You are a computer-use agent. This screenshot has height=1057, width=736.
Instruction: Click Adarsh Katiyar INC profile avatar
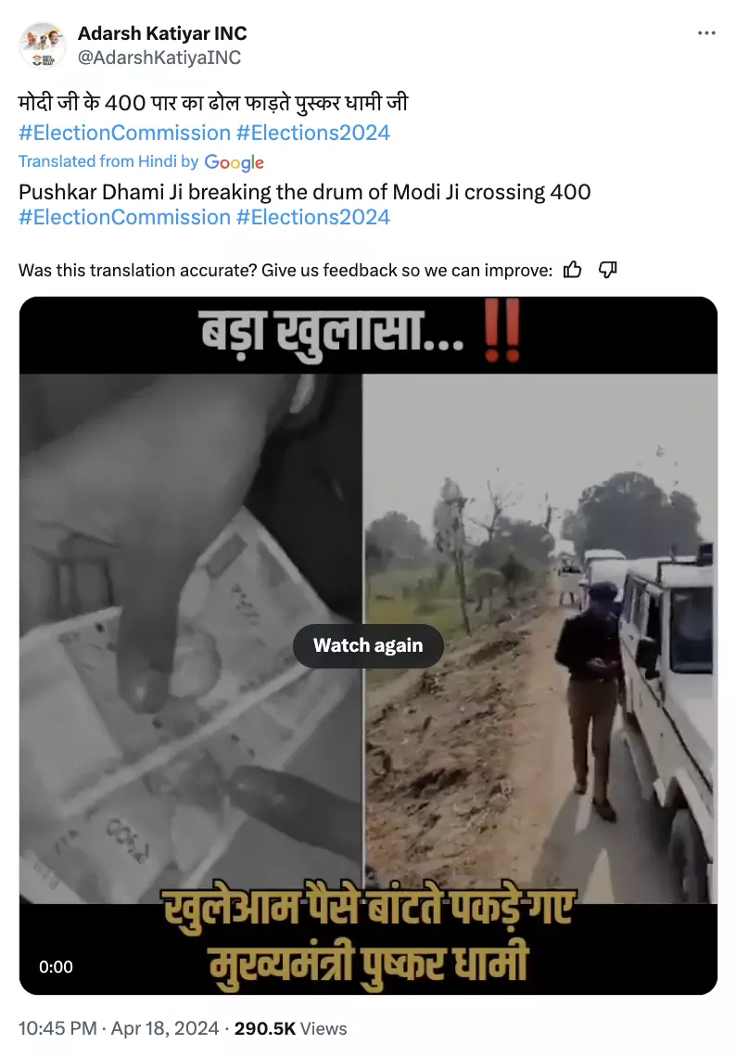(42, 45)
